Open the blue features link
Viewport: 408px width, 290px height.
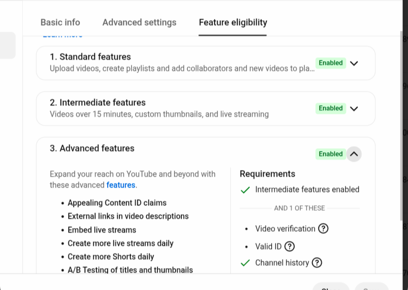tap(121, 185)
